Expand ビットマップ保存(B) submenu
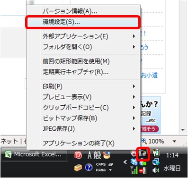This screenshot has width=188, height=178. pos(83,118)
